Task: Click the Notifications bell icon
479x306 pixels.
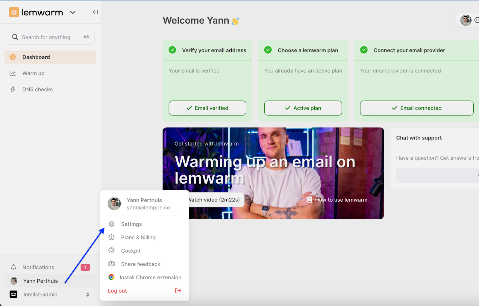Action: point(13,267)
